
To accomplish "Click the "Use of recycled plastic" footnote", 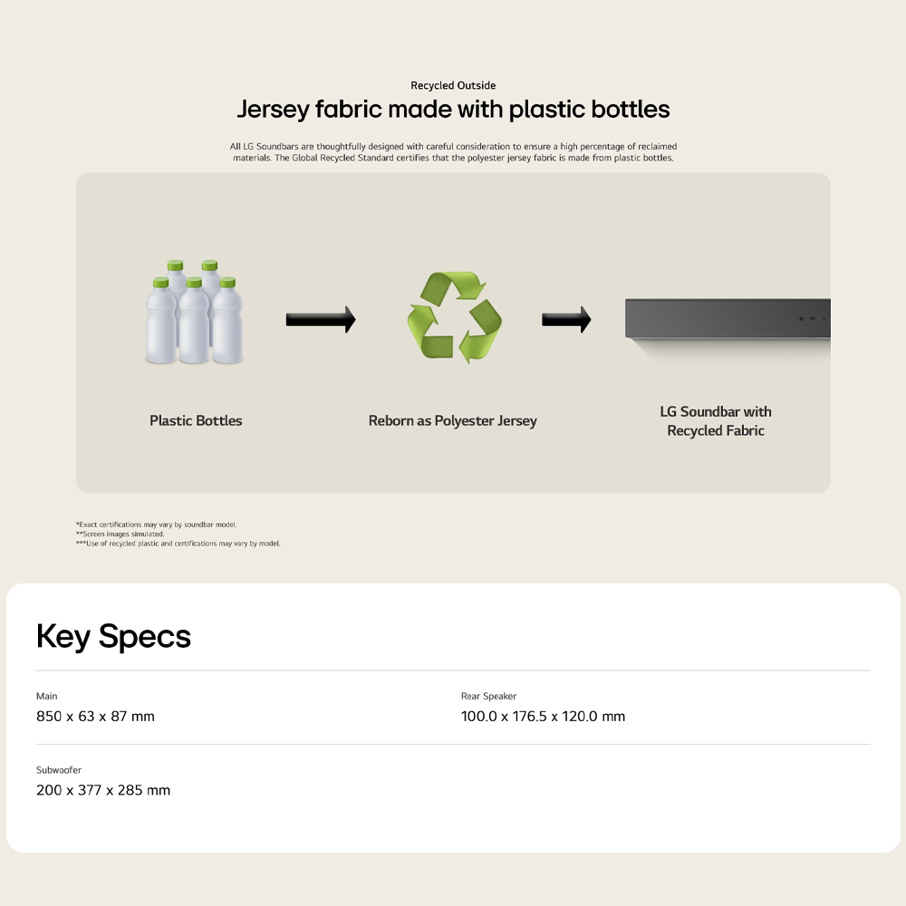I will point(178,544).
